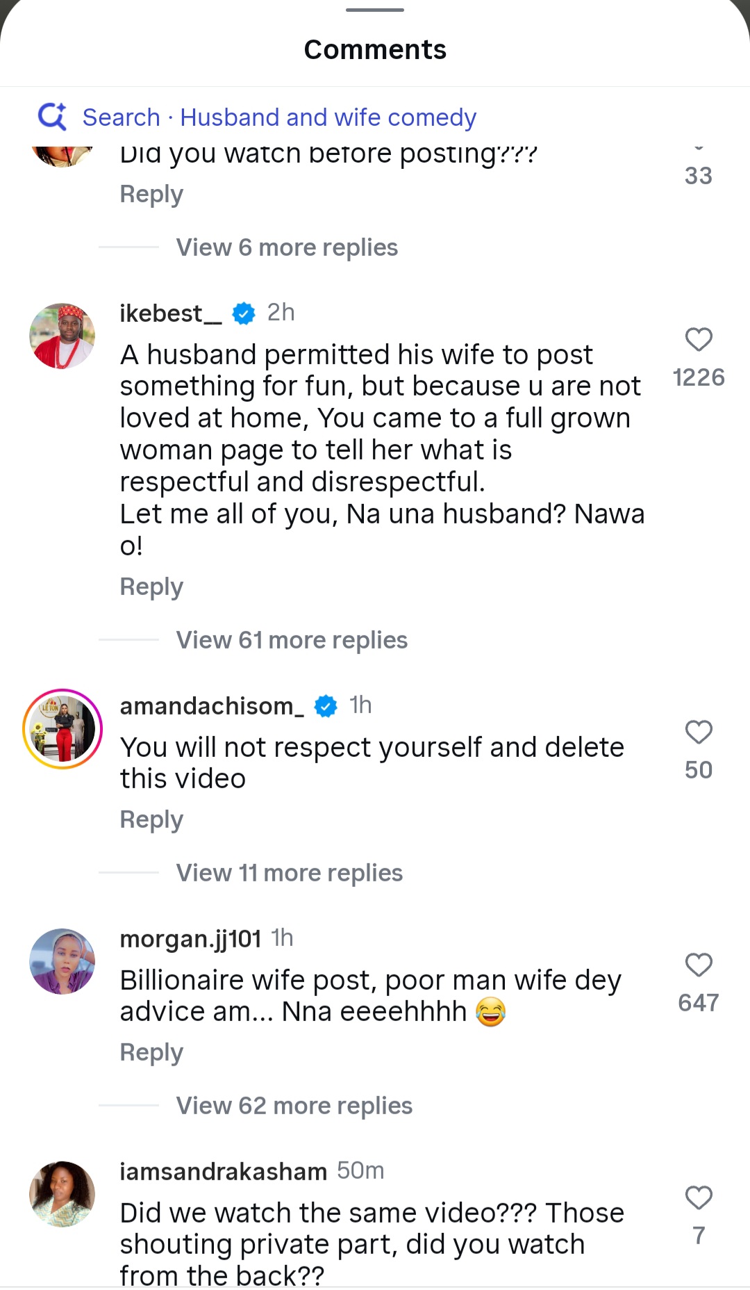Select the username morgan.jj101
Image resolution: width=750 pixels, height=1290 pixels.
click(191, 938)
